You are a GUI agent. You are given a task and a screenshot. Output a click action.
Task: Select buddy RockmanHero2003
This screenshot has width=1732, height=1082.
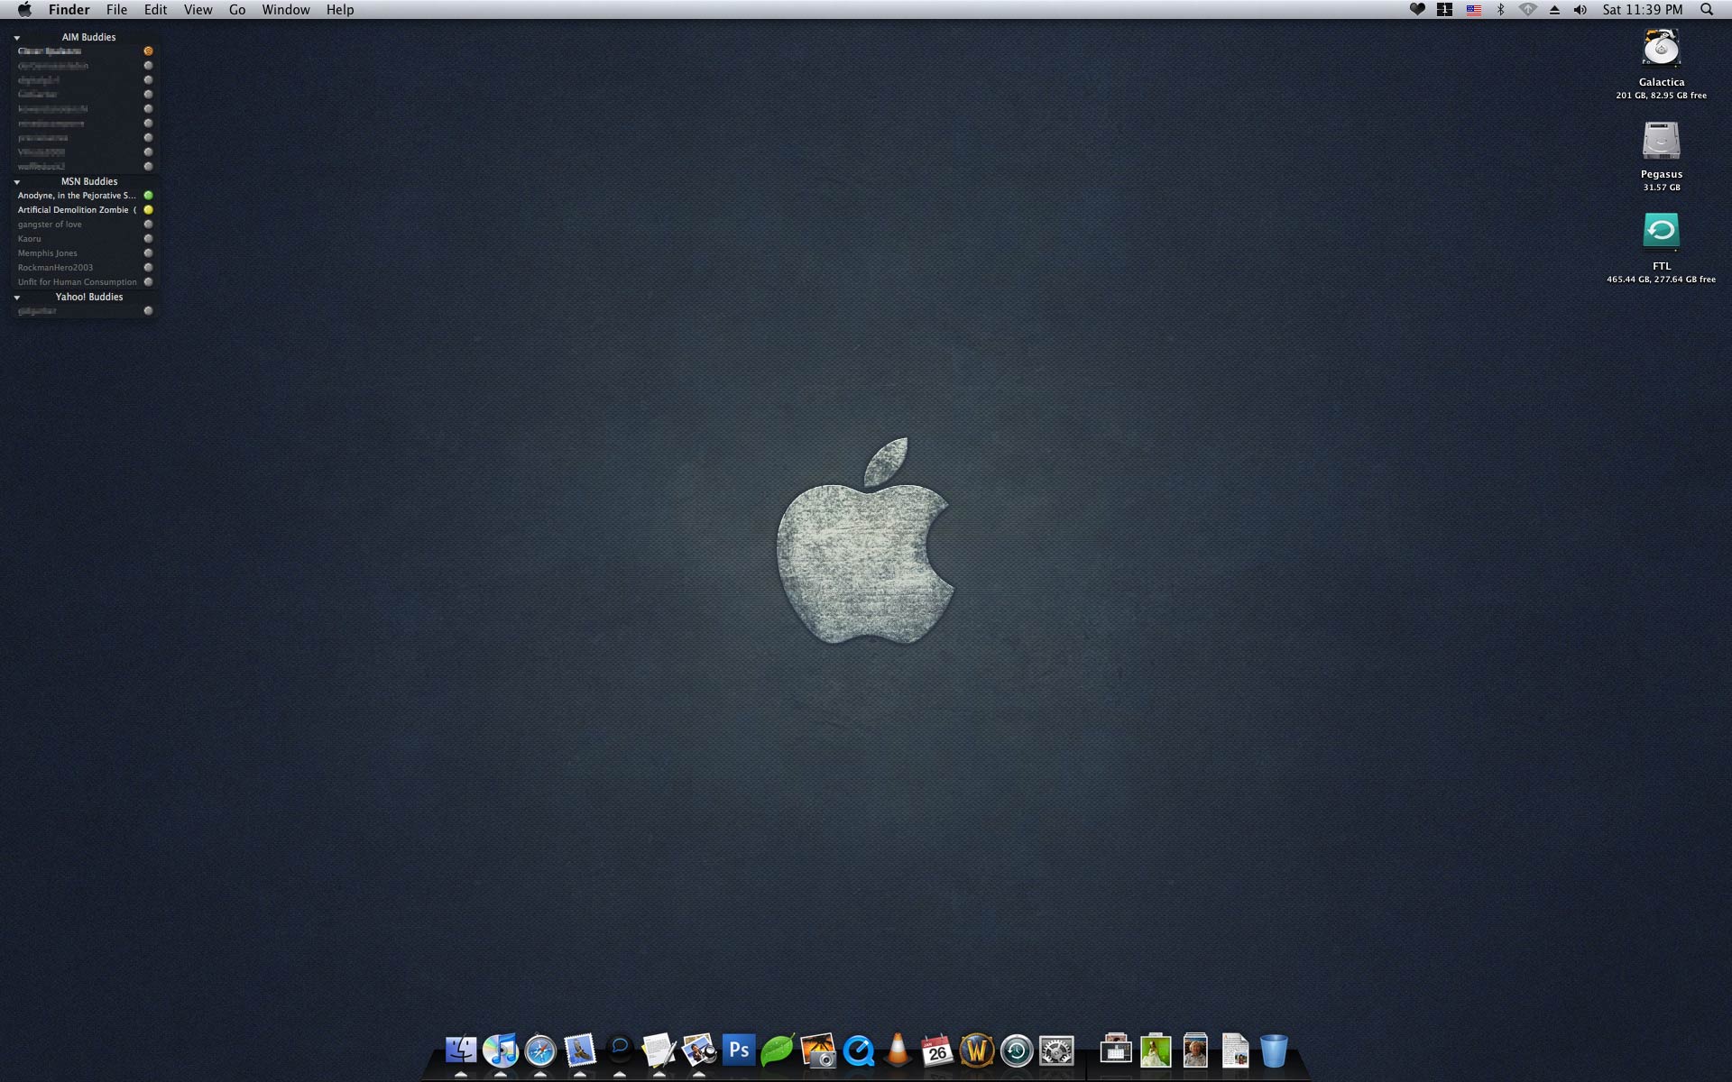(85, 268)
